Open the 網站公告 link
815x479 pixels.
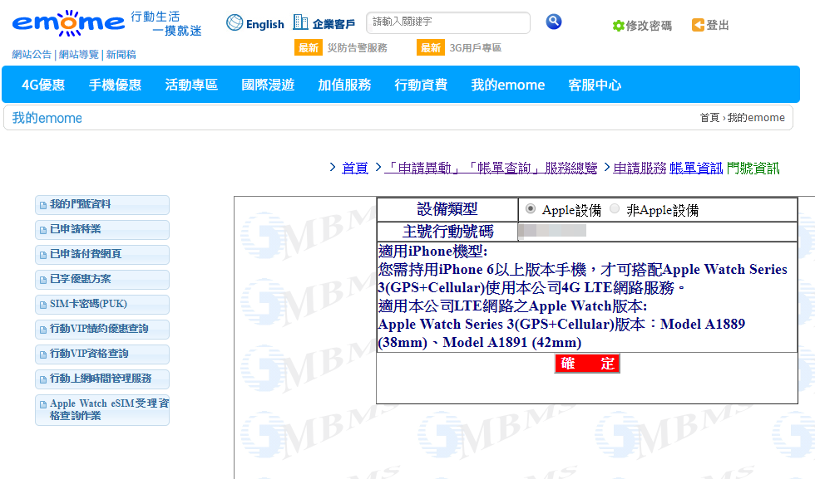(x=32, y=55)
